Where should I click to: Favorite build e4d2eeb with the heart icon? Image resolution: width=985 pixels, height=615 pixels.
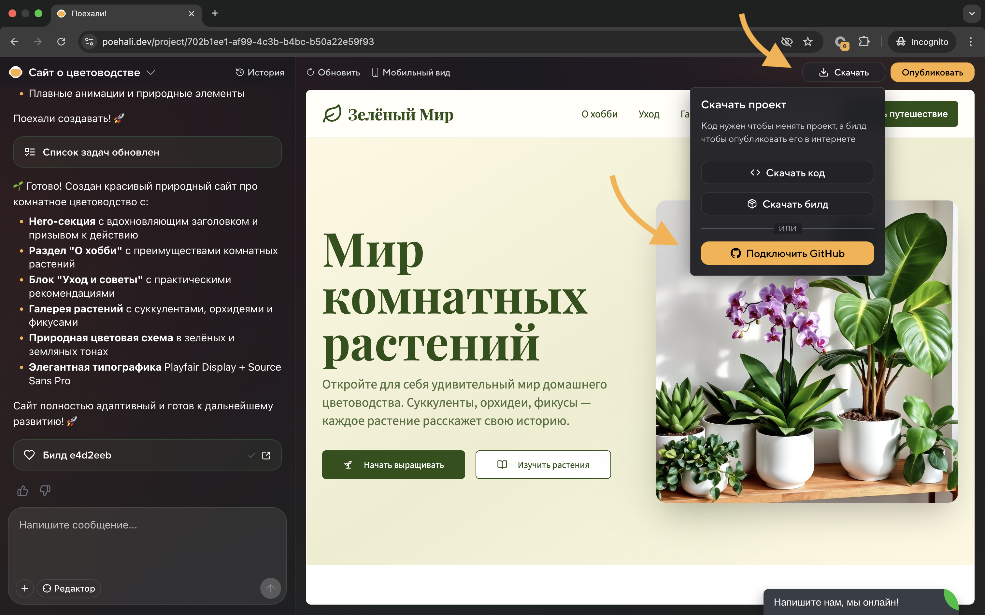click(x=29, y=455)
